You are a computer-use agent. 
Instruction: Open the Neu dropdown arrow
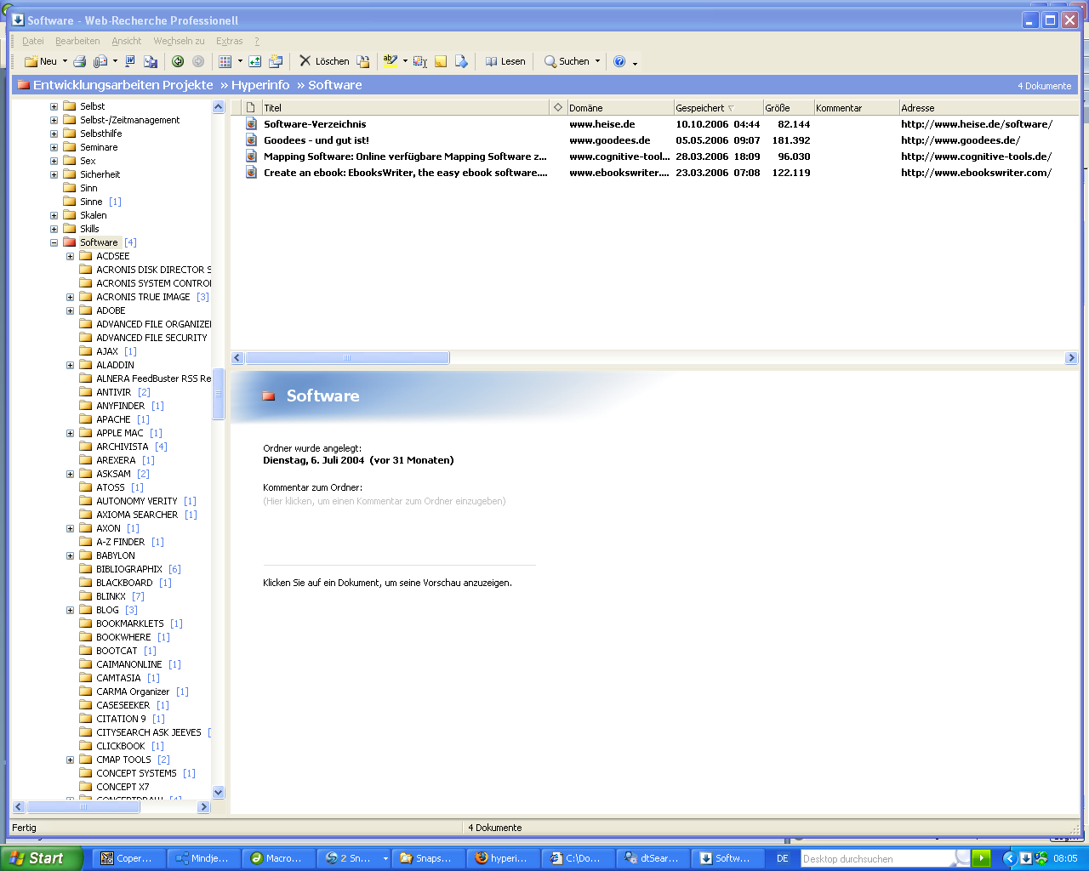65,61
